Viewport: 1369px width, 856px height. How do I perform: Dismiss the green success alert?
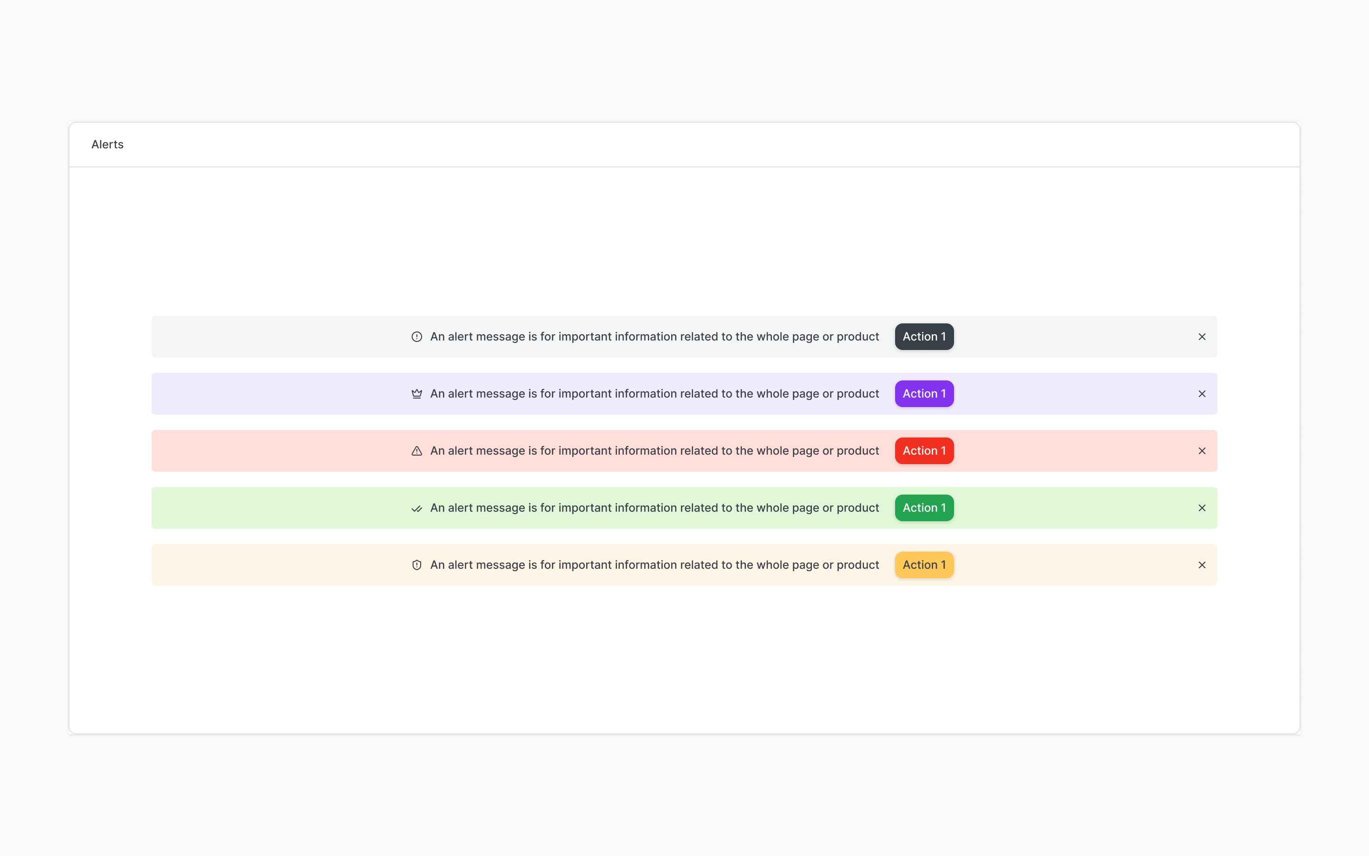(x=1202, y=508)
